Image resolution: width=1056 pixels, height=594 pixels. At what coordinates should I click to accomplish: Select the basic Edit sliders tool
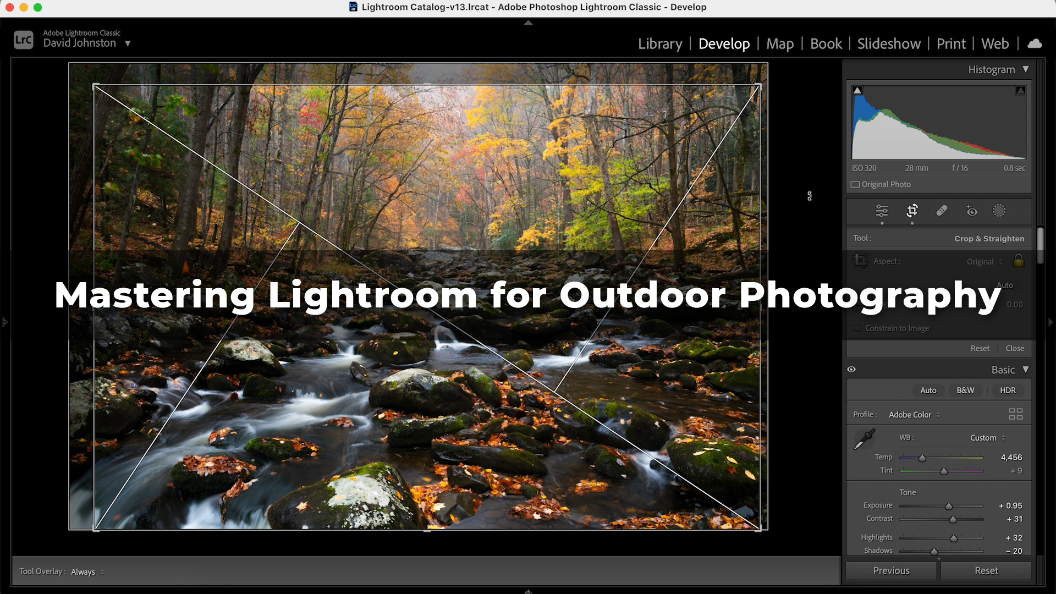(x=882, y=211)
